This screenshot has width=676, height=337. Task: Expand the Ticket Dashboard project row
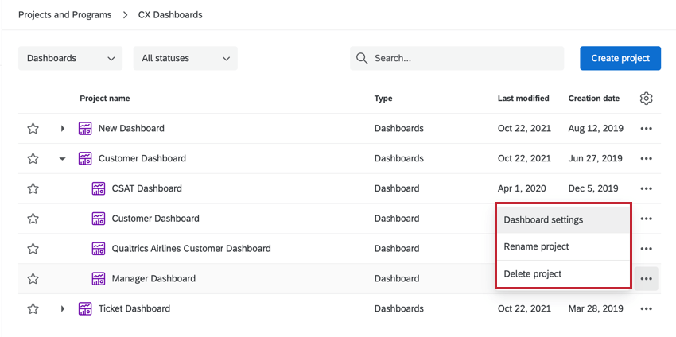(62, 308)
